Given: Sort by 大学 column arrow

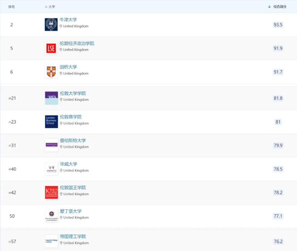Looking at the screenshot, I should click(x=46, y=7).
